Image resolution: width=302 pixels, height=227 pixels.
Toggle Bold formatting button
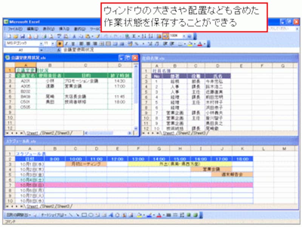coord(60,44)
